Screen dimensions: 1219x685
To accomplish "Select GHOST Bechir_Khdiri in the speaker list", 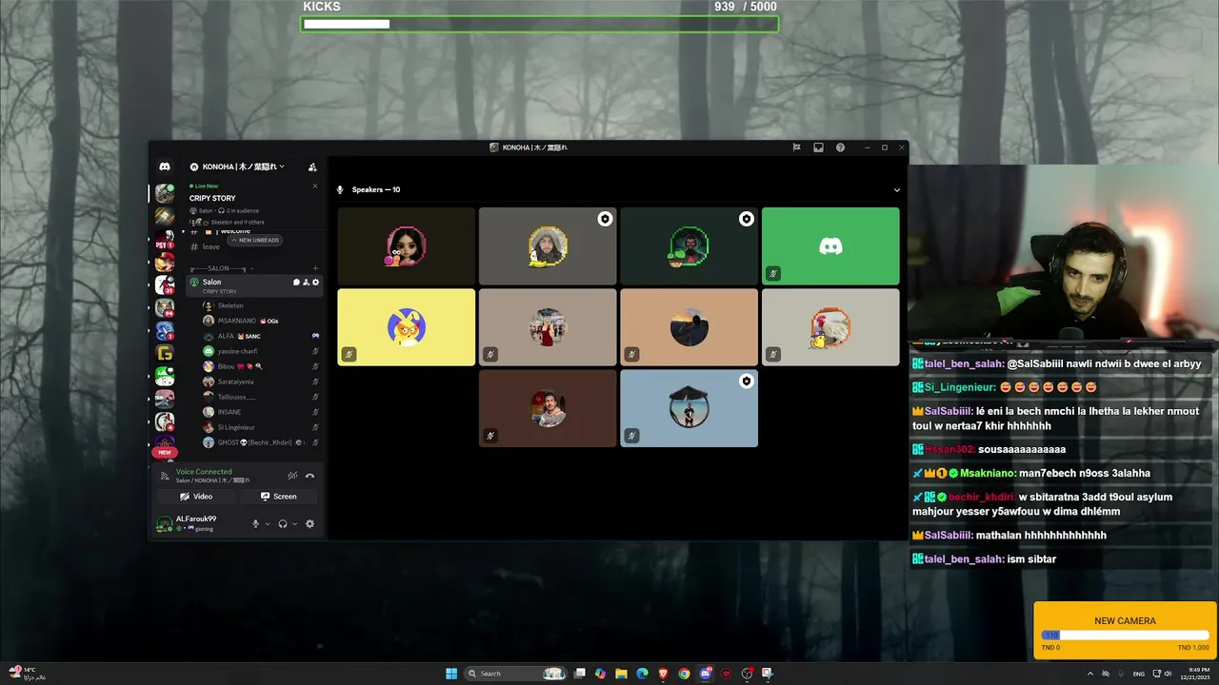I will [x=261, y=442].
